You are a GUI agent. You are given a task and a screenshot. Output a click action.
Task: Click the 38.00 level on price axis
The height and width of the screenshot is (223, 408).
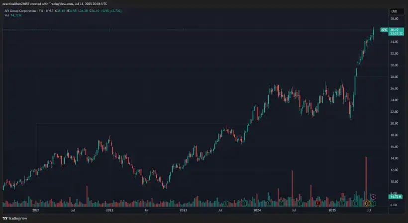coord(394,19)
